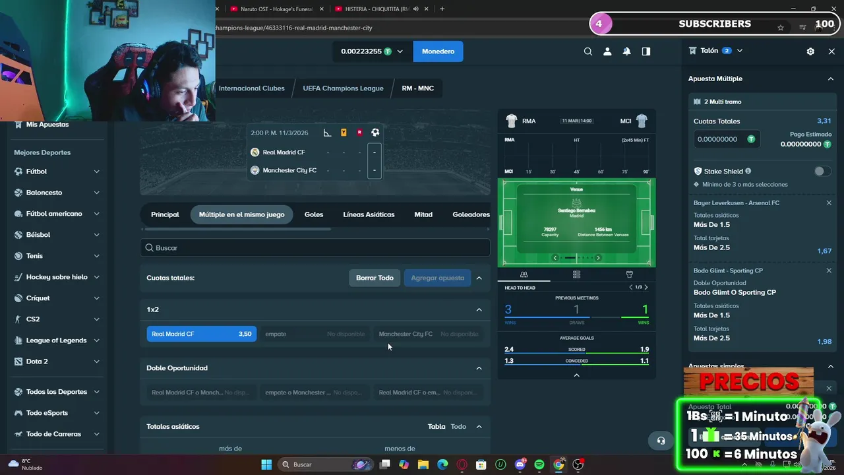Viewport: 844px width, 475px height.
Task: Remove Bodo Glimt - Sporting CP selection
Action: 829,270
